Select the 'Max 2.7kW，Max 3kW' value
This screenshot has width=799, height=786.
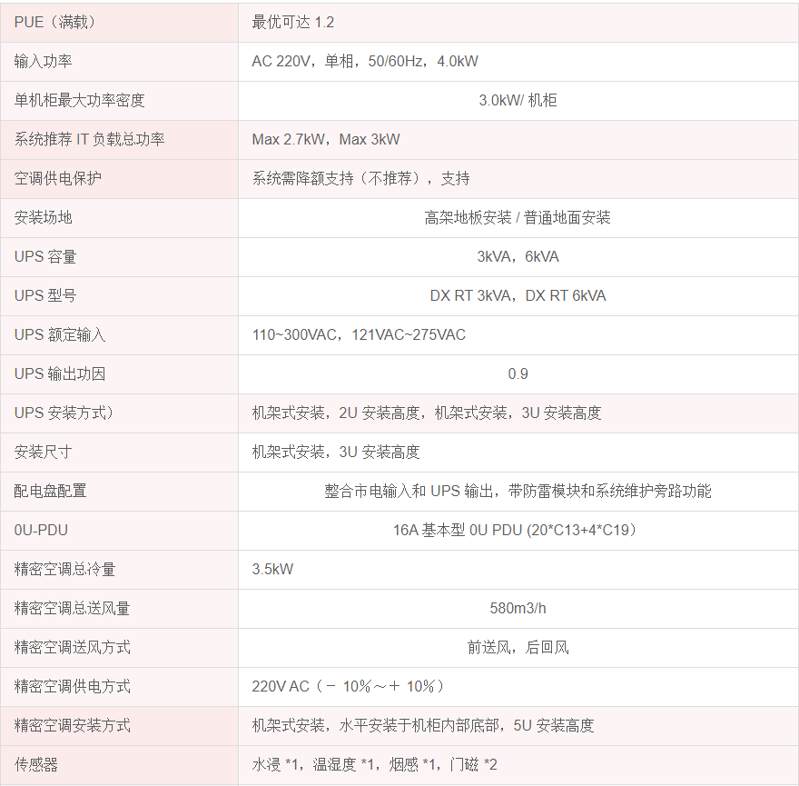point(326,139)
